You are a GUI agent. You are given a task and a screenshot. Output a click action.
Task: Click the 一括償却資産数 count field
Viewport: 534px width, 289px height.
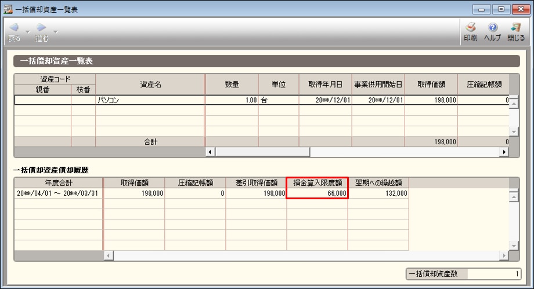click(x=492, y=274)
